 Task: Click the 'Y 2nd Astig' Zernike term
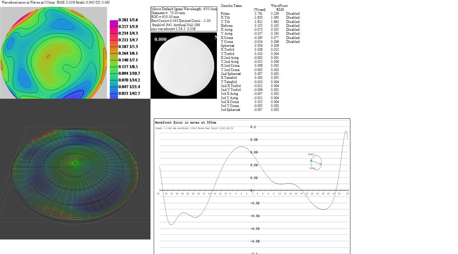pyautogui.click(x=230, y=62)
